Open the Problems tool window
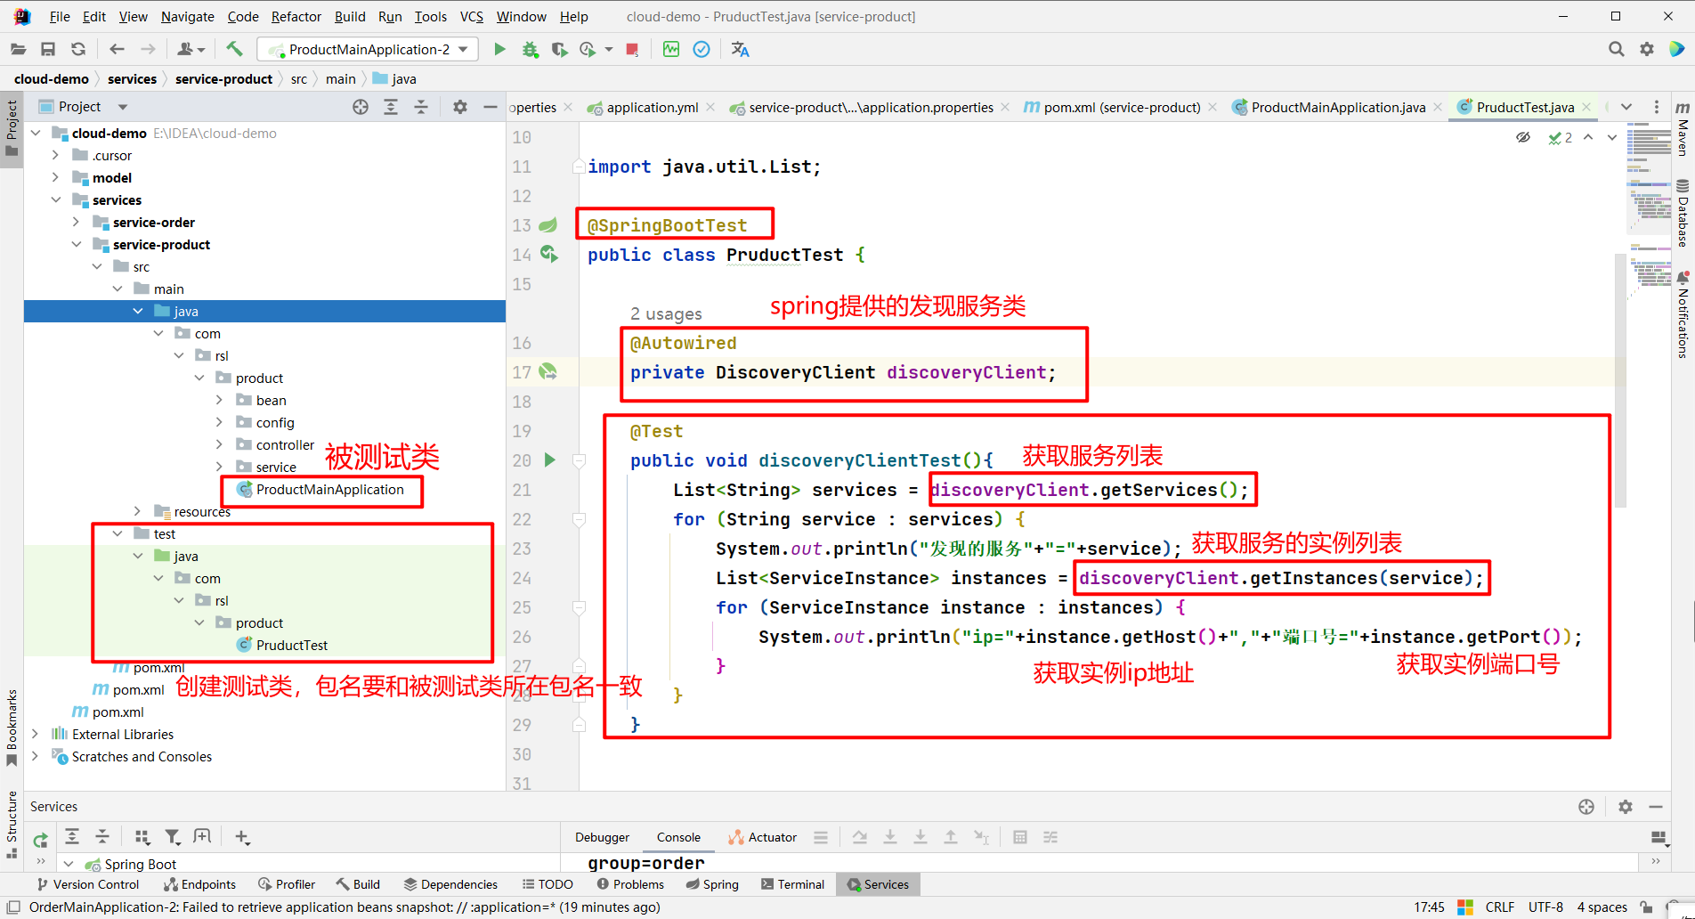This screenshot has width=1695, height=919. point(630,884)
